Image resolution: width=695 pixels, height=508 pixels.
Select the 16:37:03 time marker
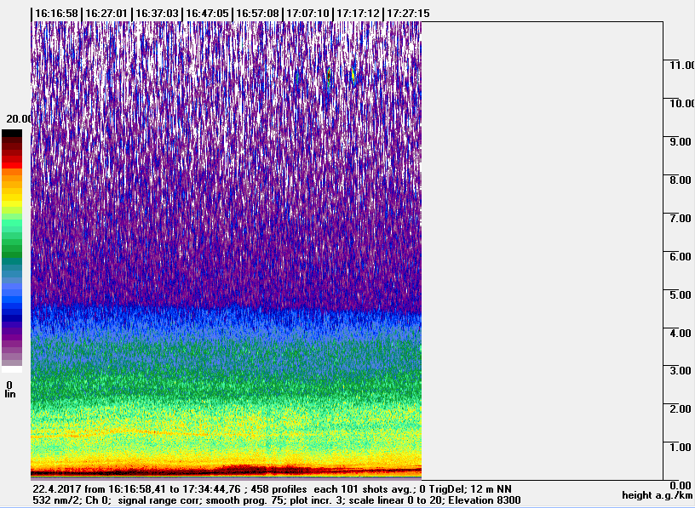(157, 14)
